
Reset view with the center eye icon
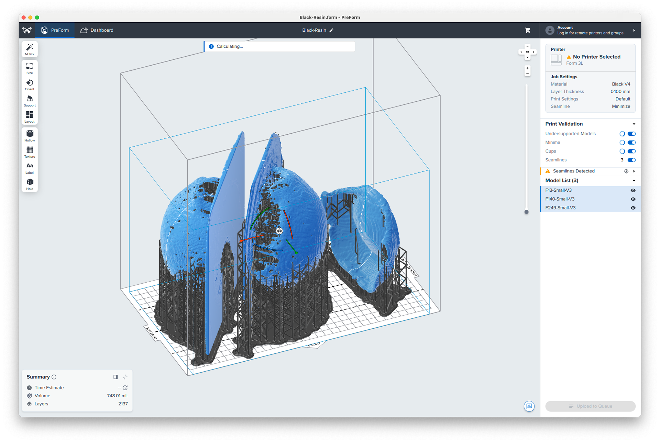(x=527, y=52)
